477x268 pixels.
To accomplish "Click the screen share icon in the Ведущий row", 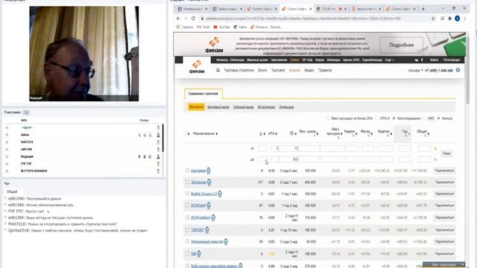I will pos(150,156).
